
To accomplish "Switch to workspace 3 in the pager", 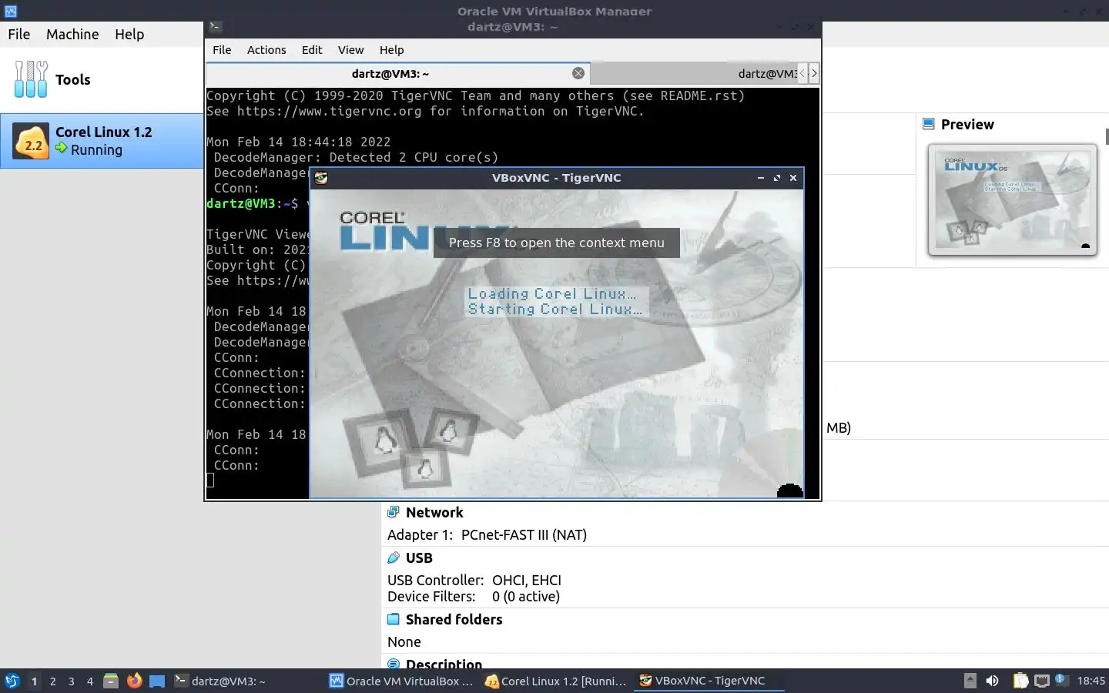I will tap(71, 681).
